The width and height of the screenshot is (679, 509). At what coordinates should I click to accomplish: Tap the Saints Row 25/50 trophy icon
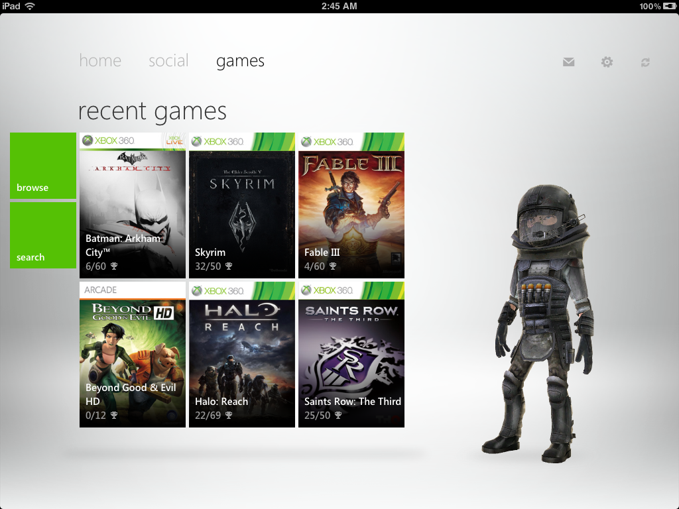coord(338,416)
